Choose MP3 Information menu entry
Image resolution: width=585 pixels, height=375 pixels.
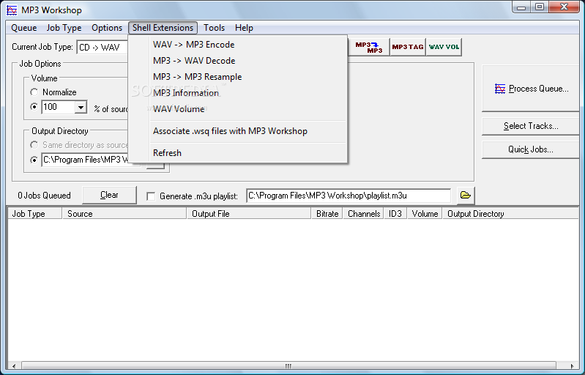[238, 92]
